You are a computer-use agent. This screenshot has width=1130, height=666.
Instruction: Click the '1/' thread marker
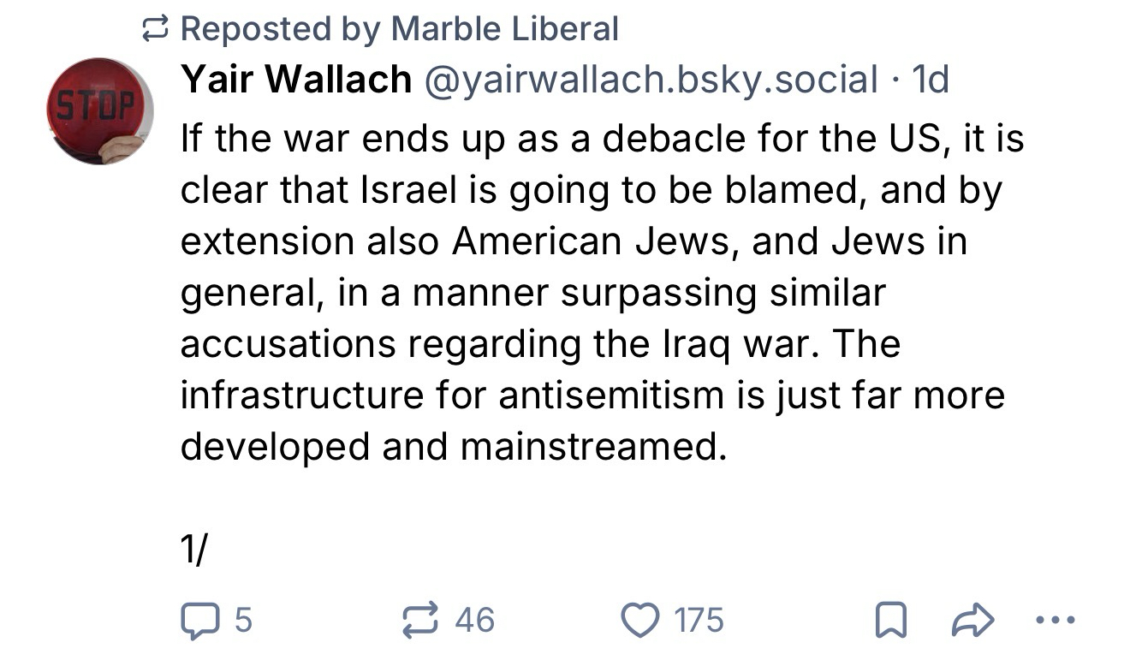193,550
